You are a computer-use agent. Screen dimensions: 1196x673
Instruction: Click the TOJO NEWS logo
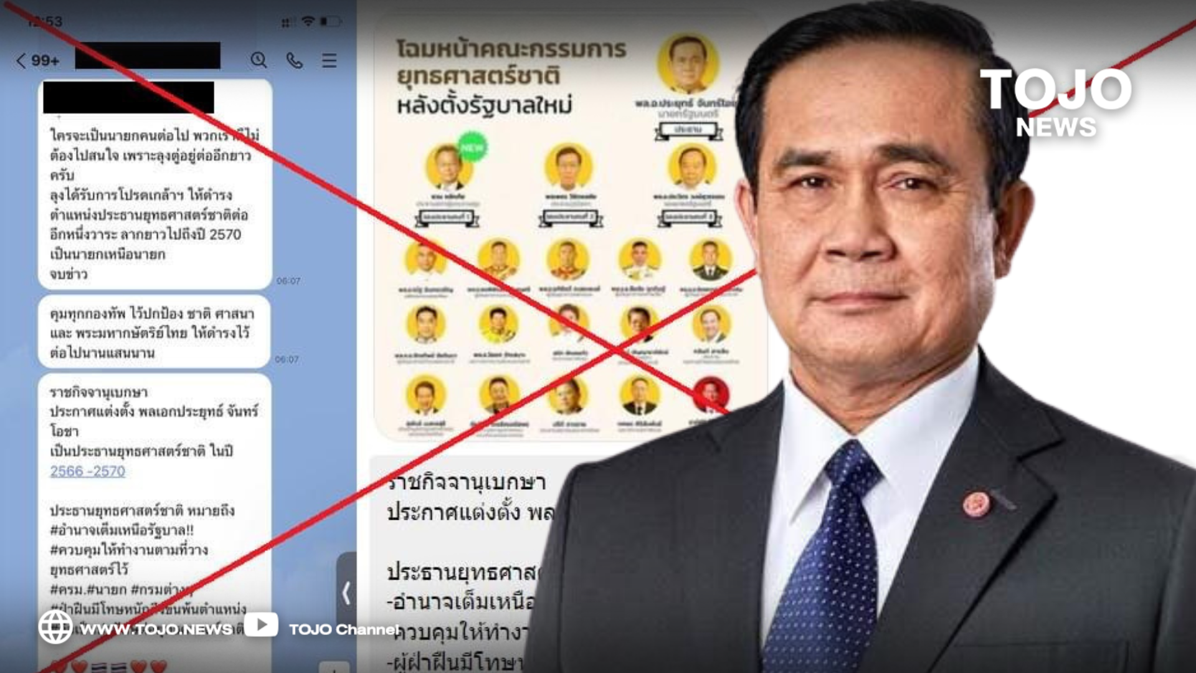[1056, 103]
